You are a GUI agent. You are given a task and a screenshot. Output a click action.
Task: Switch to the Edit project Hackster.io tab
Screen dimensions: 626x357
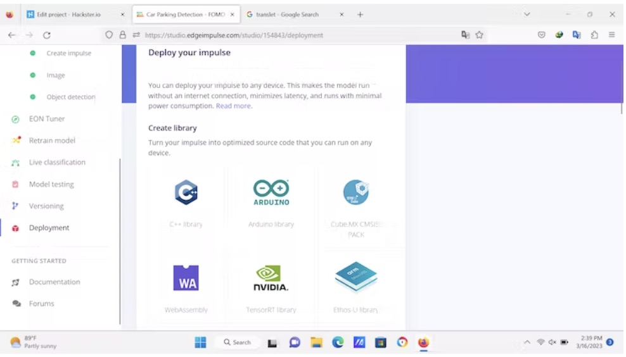pyautogui.click(x=72, y=14)
